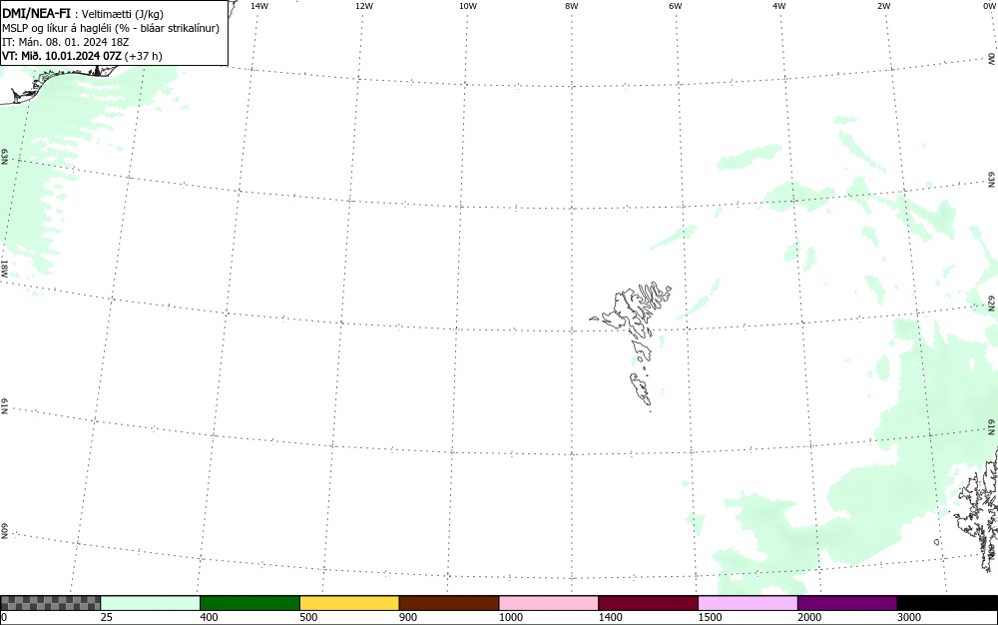Screen dimensions: 998x625
Task: Click the legend value 2000
Action: pyautogui.click(x=809, y=617)
